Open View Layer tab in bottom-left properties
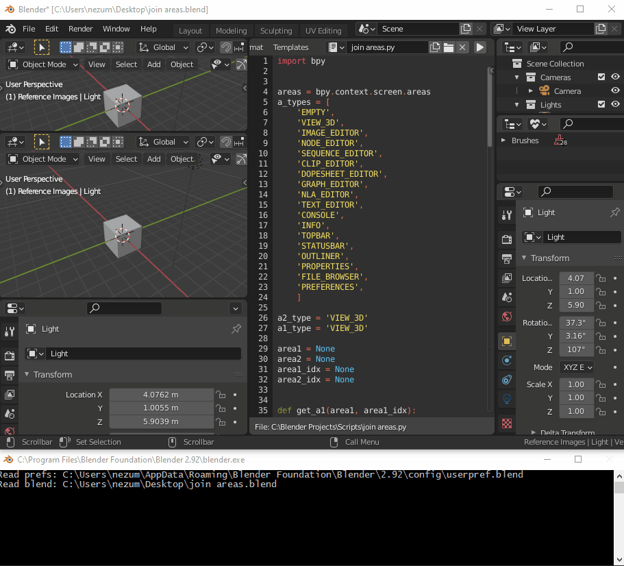Screen dimensions: 624x566 pyautogui.click(x=10, y=395)
